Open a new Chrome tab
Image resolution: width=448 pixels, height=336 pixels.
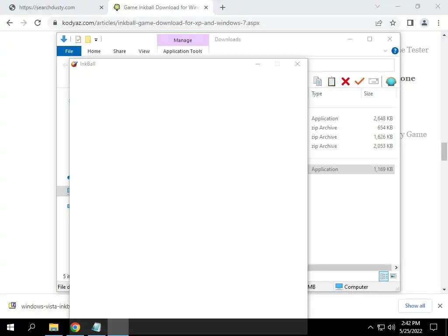point(223,7)
